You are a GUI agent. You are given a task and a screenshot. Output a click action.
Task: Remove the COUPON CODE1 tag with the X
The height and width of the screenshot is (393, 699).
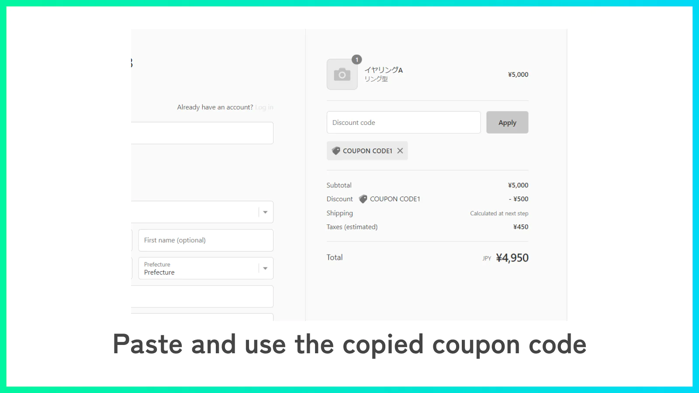[x=400, y=151]
